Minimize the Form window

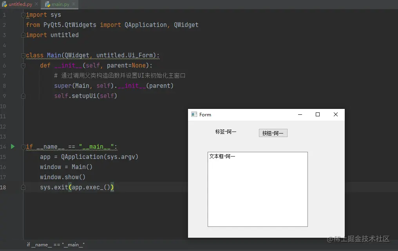pyautogui.click(x=300, y=115)
